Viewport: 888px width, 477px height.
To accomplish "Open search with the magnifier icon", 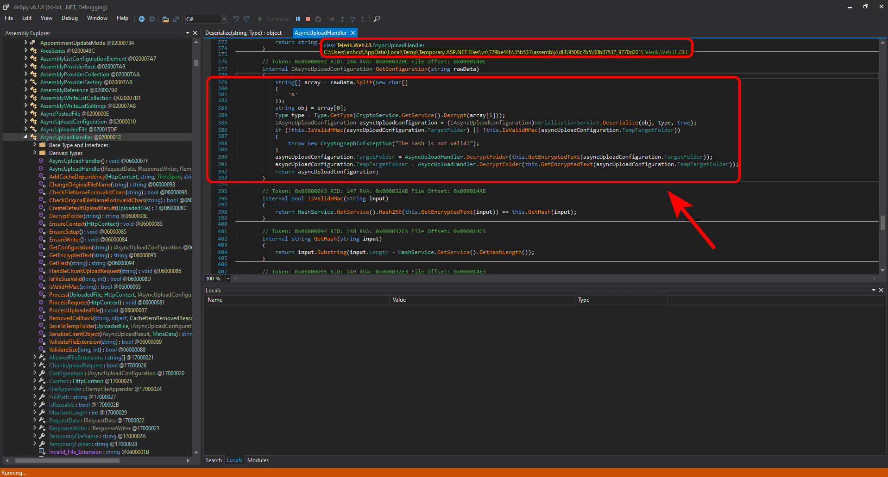I will [377, 19].
